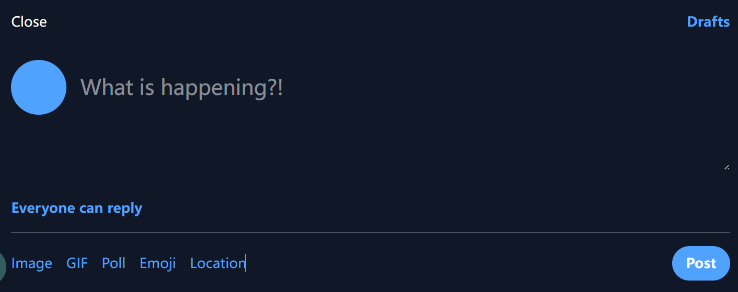Publish with the Post button
738x292 pixels.
701,263
